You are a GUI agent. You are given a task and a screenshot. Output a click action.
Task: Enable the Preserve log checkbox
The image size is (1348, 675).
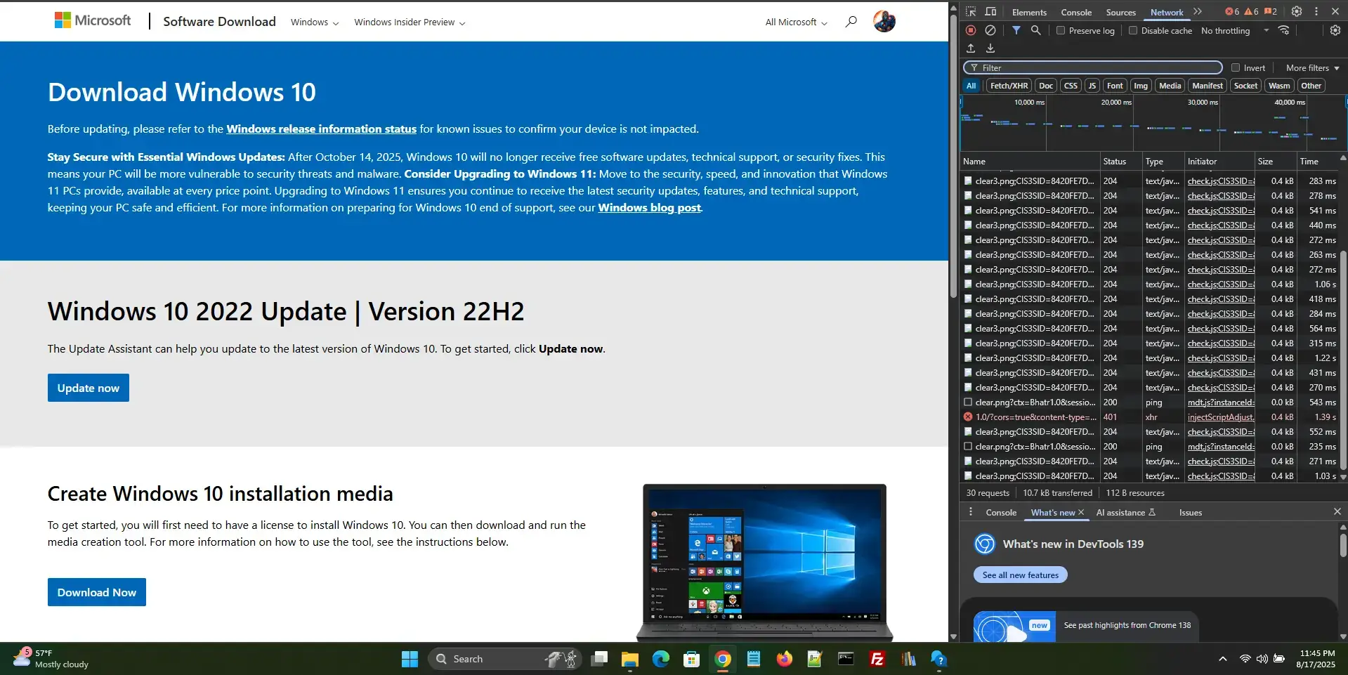[x=1061, y=30]
